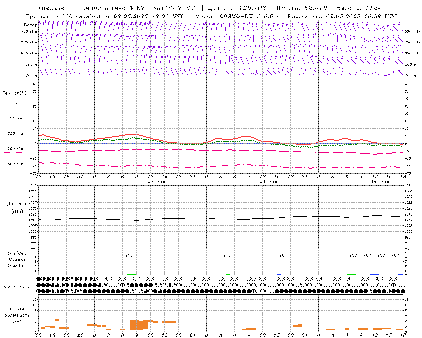Click the Рассчитано: 02.05.2025 16:39 UTC timestamp
Image resolution: width=422 pixels, height=338 pixels.
coord(342,16)
